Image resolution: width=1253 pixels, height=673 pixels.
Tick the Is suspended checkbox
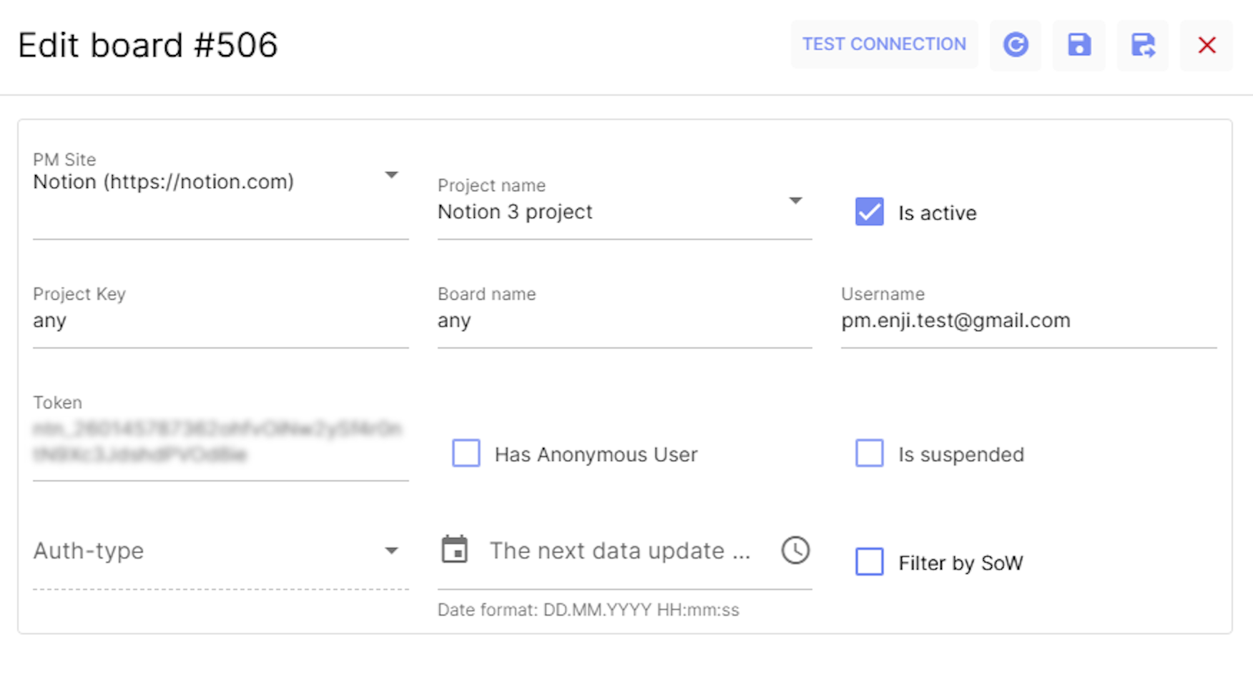pyautogui.click(x=870, y=454)
